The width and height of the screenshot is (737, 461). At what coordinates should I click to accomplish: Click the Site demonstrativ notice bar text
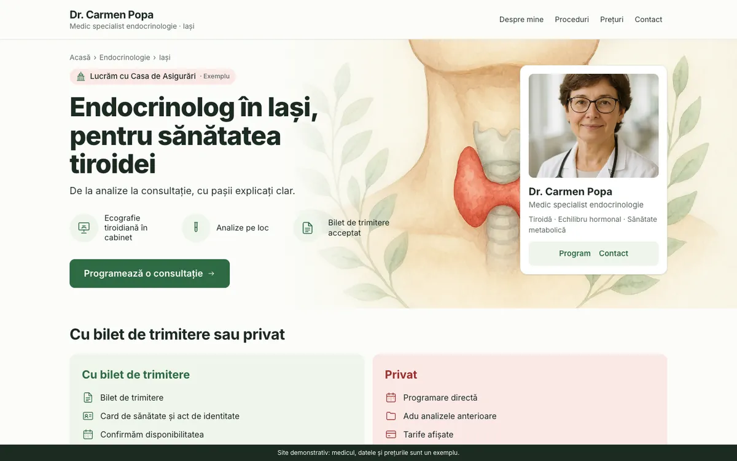point(368,453)
